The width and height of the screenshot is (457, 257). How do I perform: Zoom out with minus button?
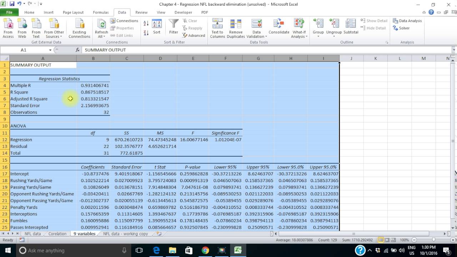(414, 240)
